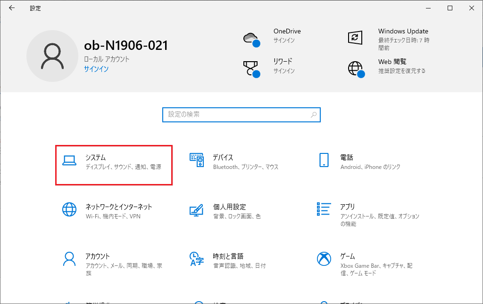Open Devices via keyboard-speaker icon
Image resolution: width=483 pixels, height=304 pixels.
click(196, 160)
